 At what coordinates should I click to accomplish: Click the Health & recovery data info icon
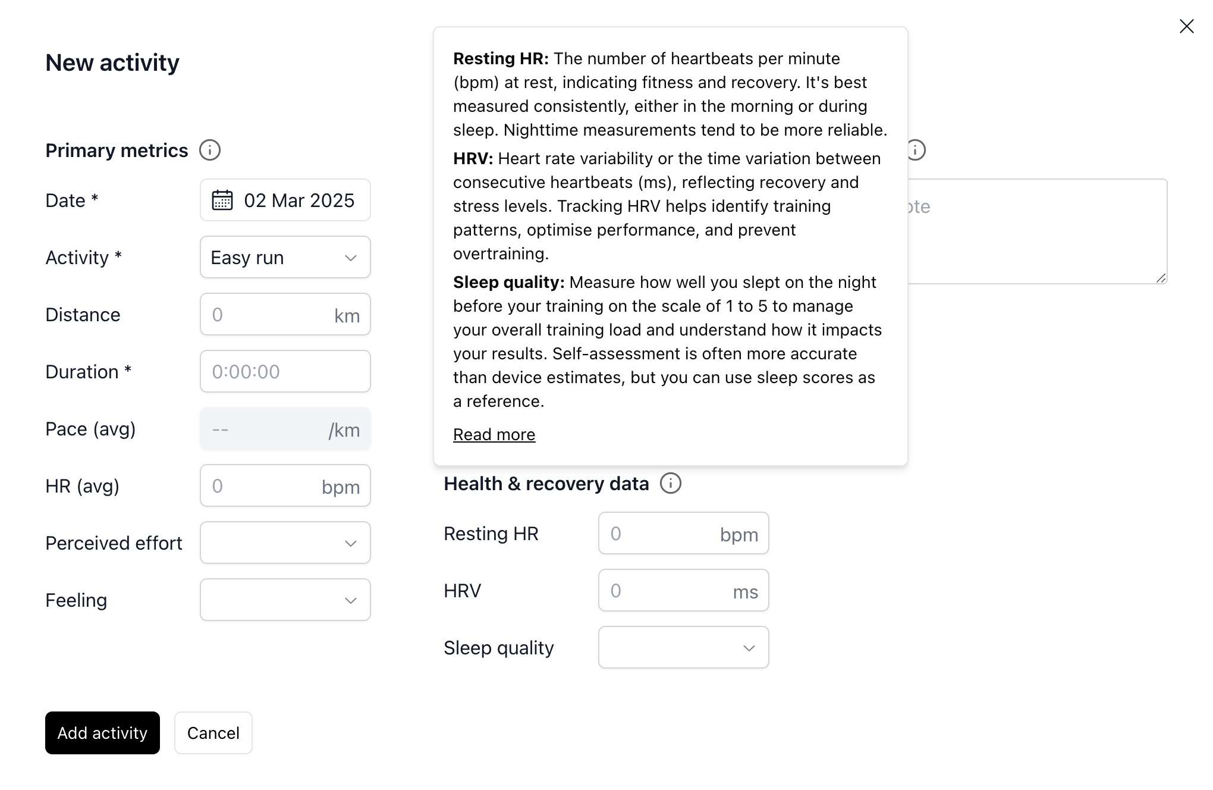[x=671, y=484]
